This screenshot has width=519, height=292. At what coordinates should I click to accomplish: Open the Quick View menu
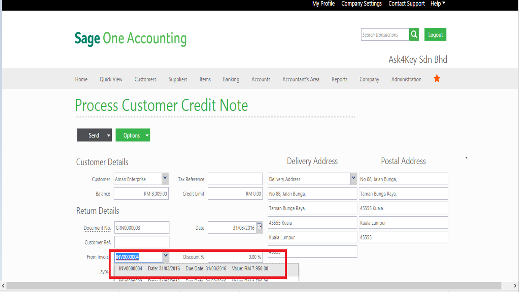pos(111,79)
